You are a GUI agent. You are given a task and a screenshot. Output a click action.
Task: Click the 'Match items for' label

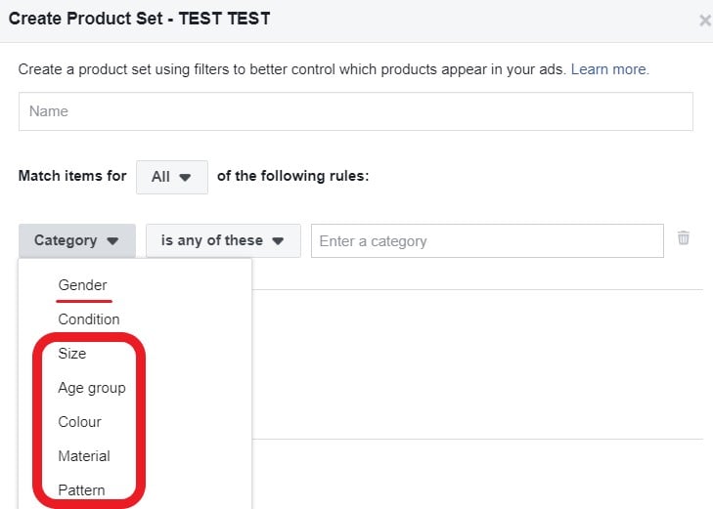[72, 177]
